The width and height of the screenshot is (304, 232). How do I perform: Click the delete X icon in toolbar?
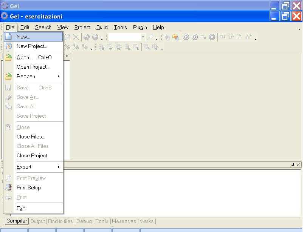(x=76, y=37)
